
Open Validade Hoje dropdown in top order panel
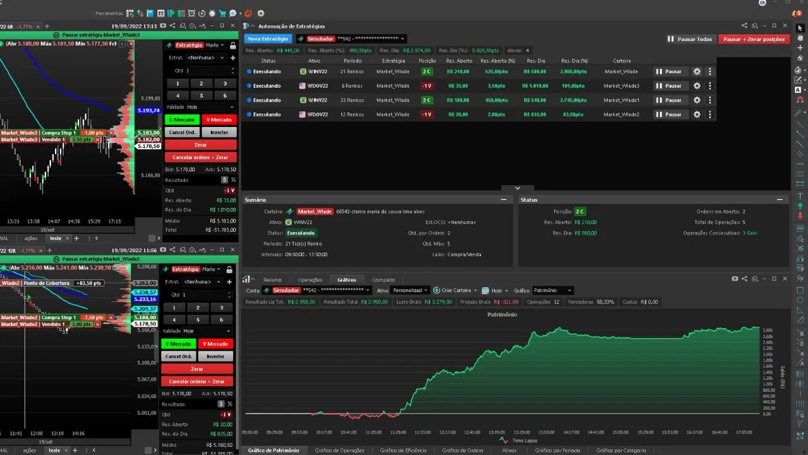point(210,107)
